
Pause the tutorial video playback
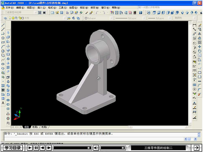pyautogui.click(x=36, y=148)
